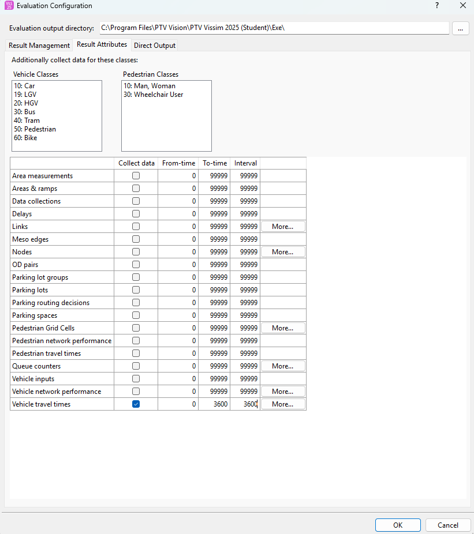Confirm settings with the OK button
This screenshot has height=534, width=474.
[x=398, y=525]
